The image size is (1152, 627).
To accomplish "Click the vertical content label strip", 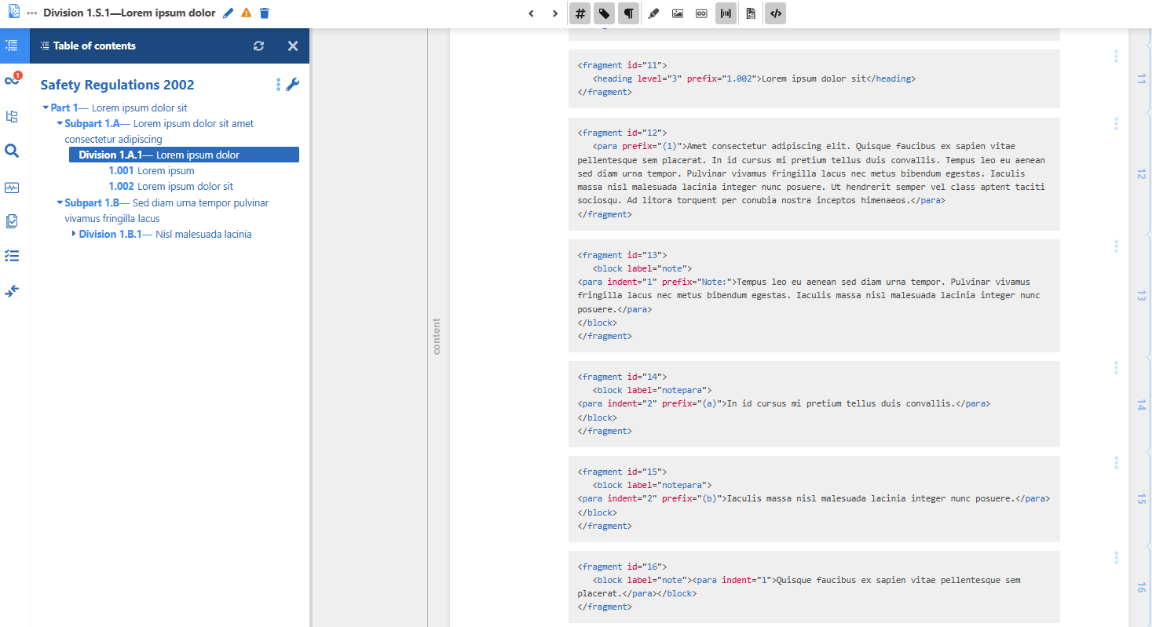I will pyautogui.click(x=437, y=336).
